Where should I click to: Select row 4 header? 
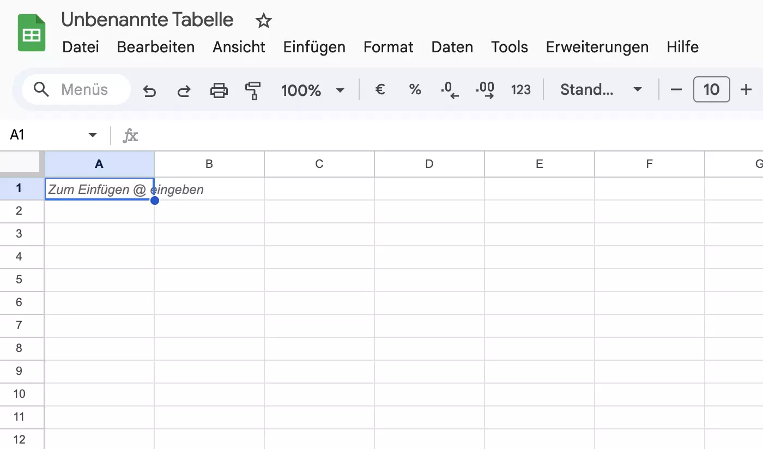pos(22,257)
